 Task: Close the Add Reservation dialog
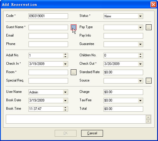click(153, 5)
